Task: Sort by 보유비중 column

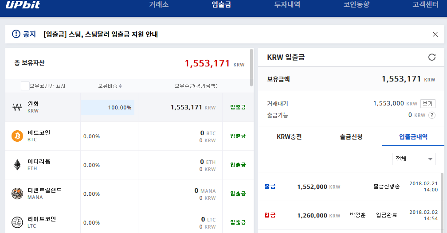Action: point(110,86)
